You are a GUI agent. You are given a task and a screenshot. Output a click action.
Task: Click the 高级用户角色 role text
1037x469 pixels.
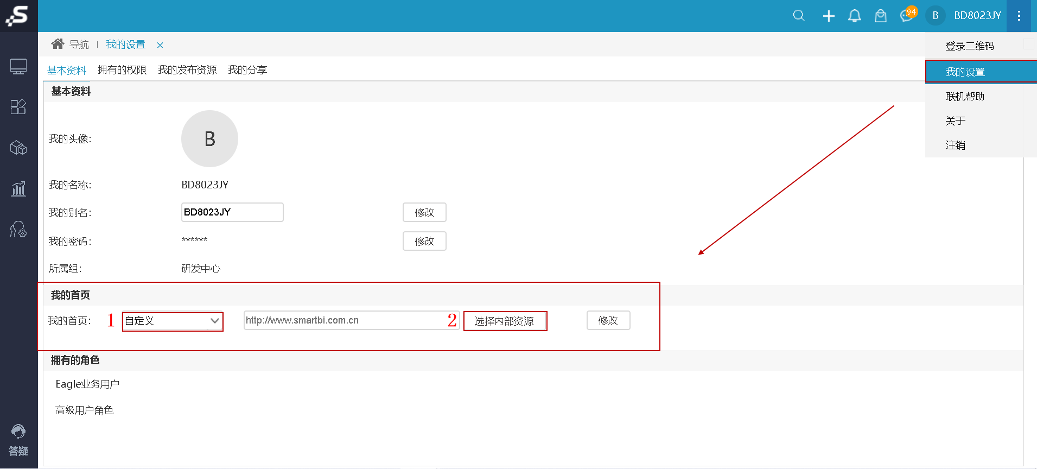pos(84,410)
